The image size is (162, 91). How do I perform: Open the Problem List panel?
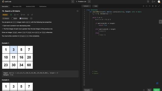(81, 2)
